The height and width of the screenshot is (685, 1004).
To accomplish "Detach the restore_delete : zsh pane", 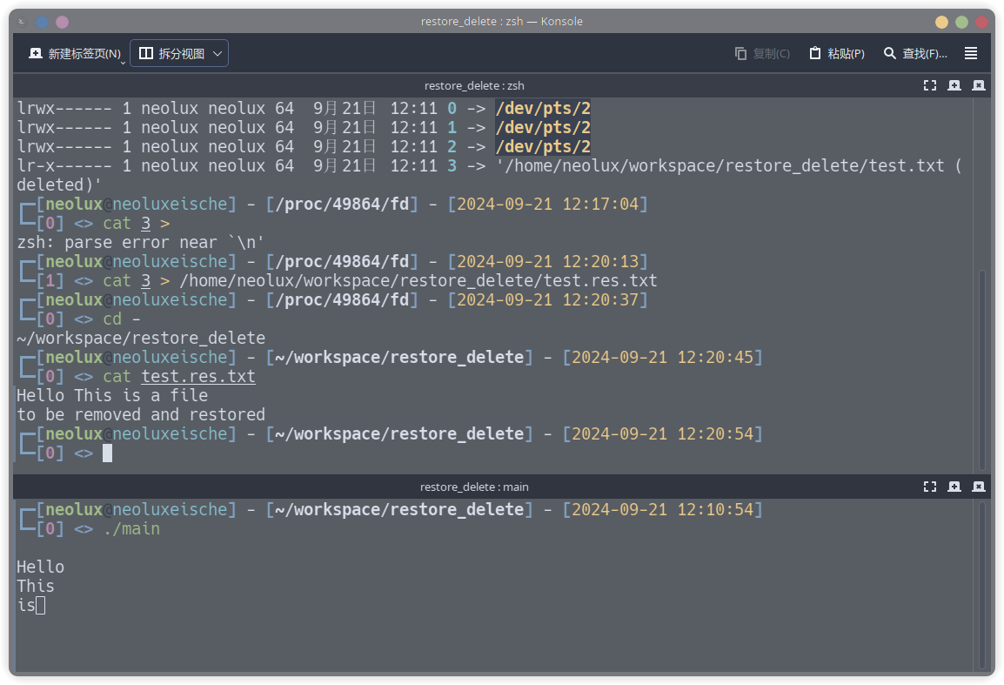I will 954,85.
